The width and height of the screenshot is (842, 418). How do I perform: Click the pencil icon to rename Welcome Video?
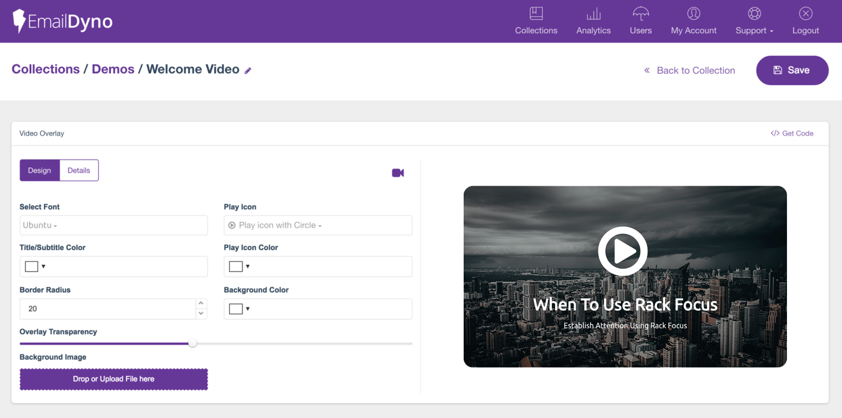(x=248, y=71)
